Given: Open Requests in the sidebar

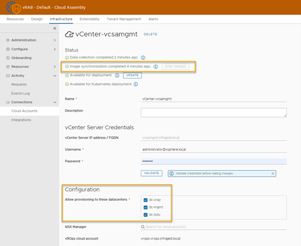Looking at the screenshot, I should pyautogui.click(x=19, y=84).
